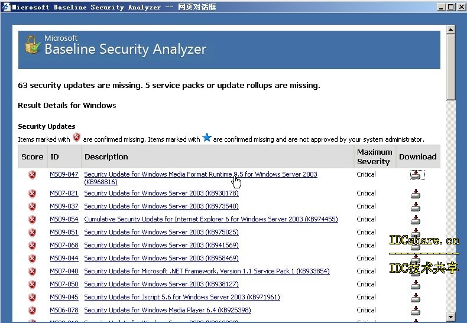Click red shield score icon for MS06-078
The image size is (467, 323).
(32, 311)
